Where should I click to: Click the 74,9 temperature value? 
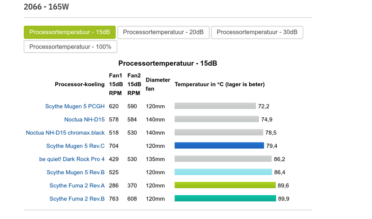266,119
